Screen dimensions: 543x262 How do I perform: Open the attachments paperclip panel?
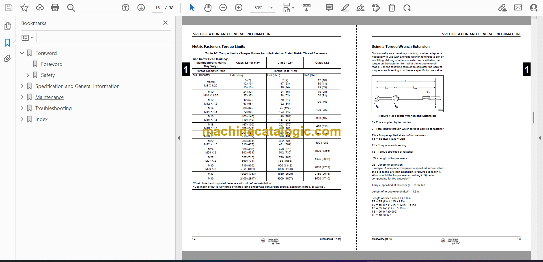click(x=7, y=59)
